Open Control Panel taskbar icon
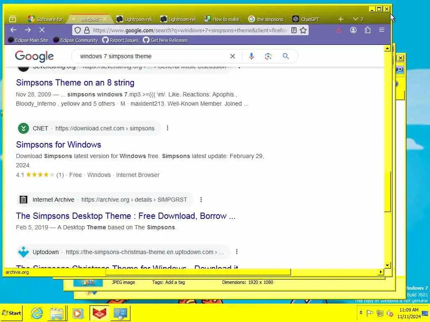The width and height of the screenshot is (430, 322). 121,313
